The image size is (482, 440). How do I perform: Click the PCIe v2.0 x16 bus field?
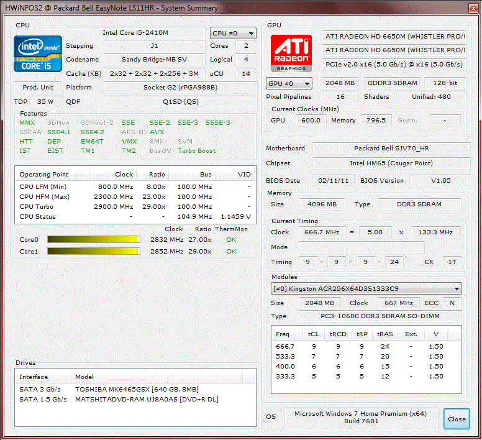coord(394,64)
